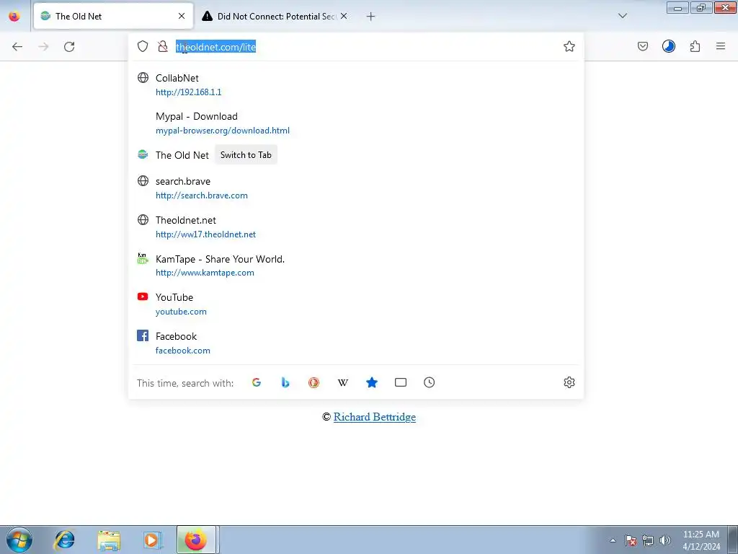Select the Theoldnet.net suggestion
Viewport: 738px width, 554px height.
coord(356,227)
